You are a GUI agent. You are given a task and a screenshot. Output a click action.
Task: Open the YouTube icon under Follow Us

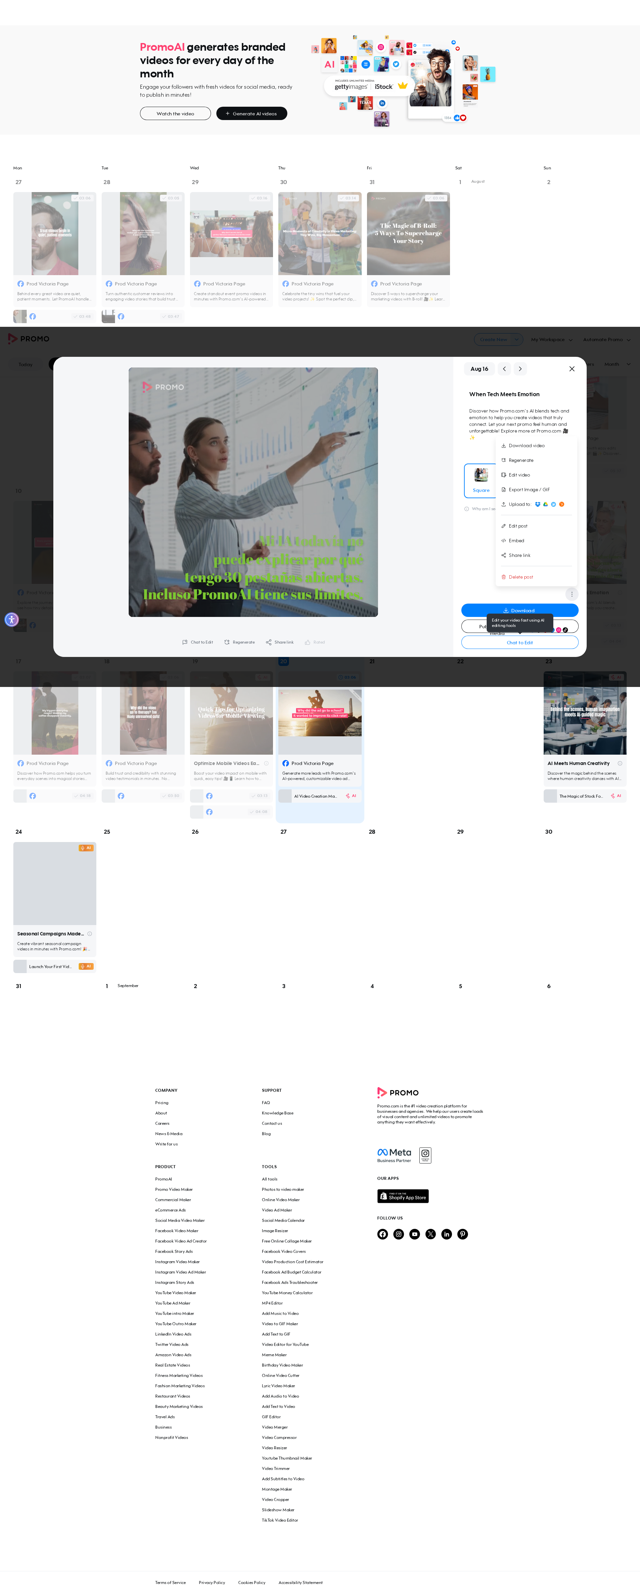click(x=415, y=1234)
